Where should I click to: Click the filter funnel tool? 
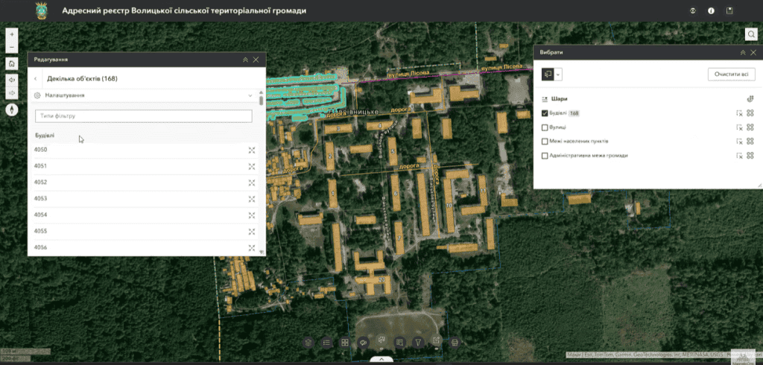[x=418, y=343]
